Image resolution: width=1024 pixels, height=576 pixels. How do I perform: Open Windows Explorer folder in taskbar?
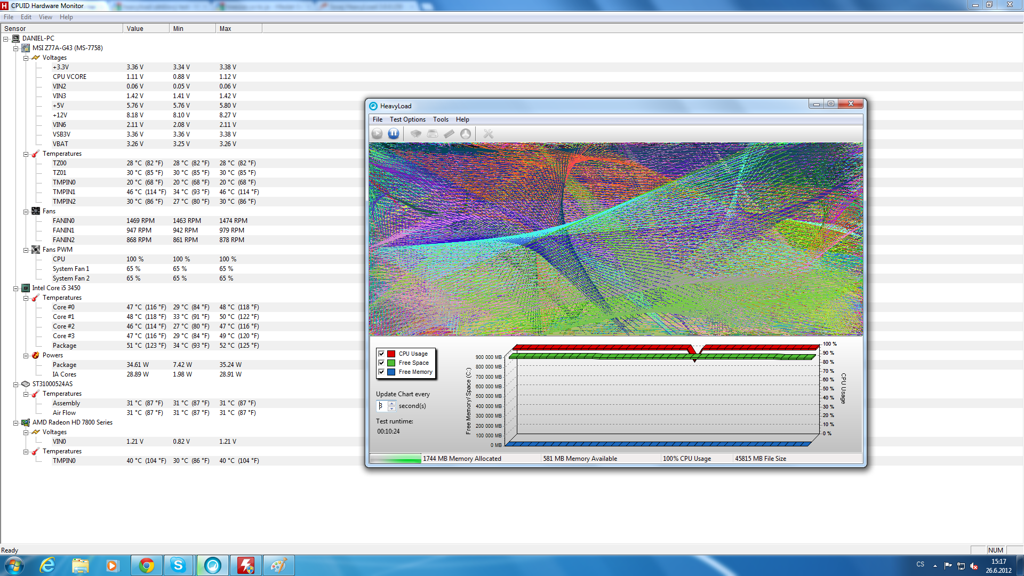(80, 565)
